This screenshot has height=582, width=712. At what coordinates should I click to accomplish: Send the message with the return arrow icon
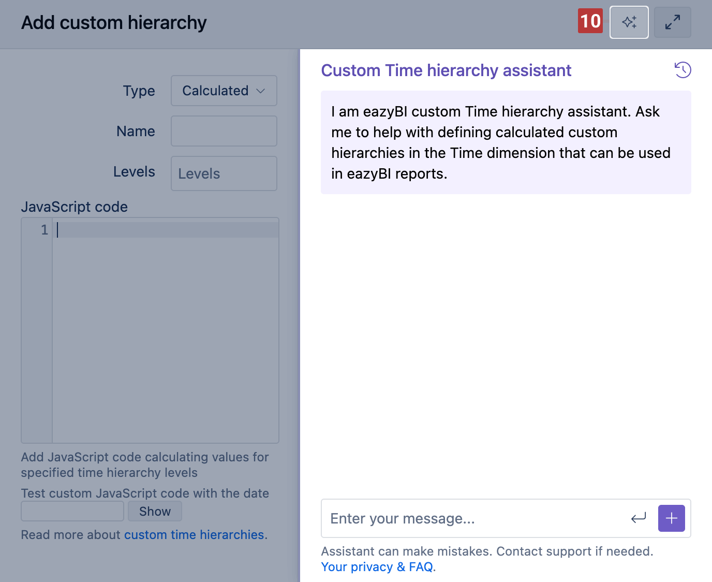pos(639,518)
